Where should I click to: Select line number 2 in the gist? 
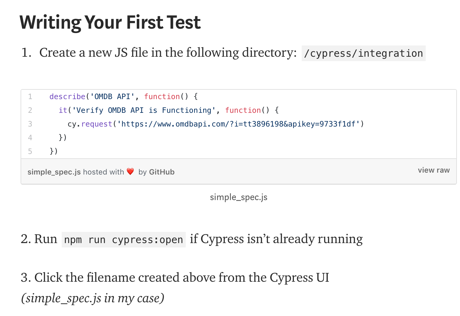[30, 110]
